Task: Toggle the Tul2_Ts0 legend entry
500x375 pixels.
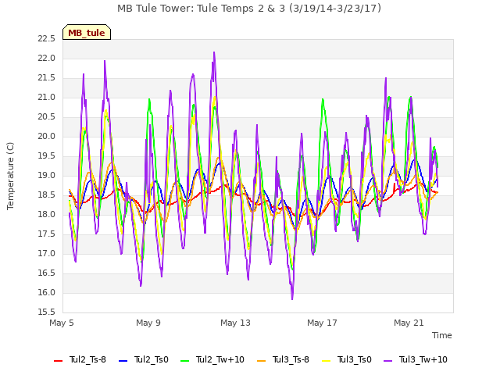Action: coord(144,359)
